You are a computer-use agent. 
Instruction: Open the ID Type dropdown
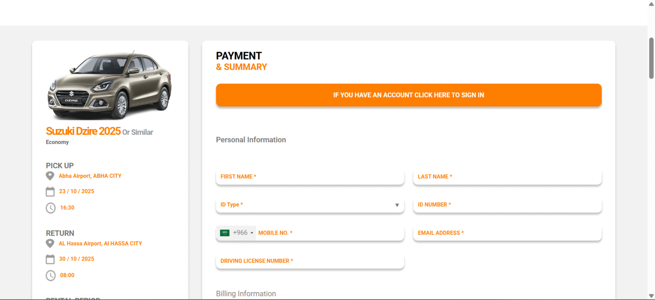(x=310, y=205)
